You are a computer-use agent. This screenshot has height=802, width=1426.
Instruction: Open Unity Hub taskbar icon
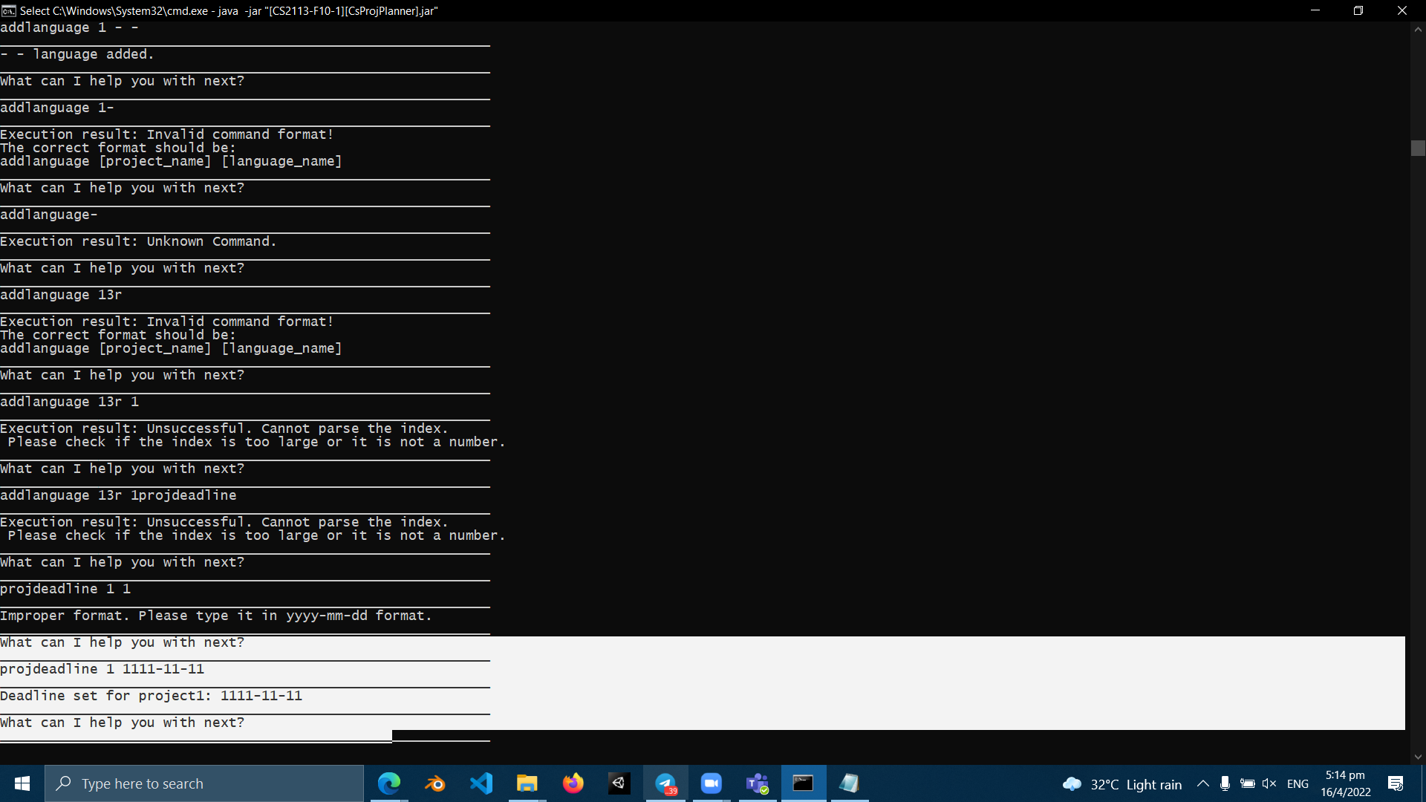619,783
